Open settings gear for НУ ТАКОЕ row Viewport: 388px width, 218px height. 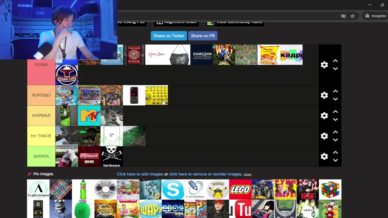click(x=324, y=136)
